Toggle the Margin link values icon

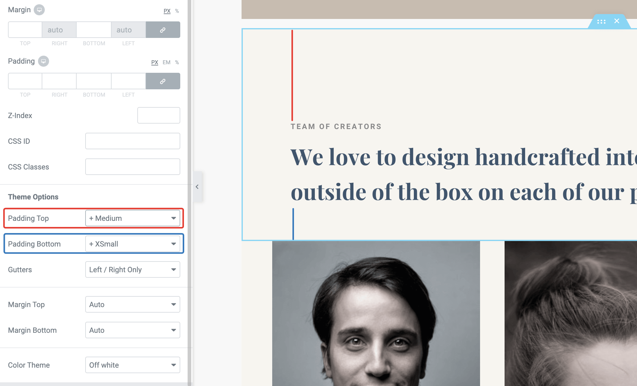tap(163, 30)
